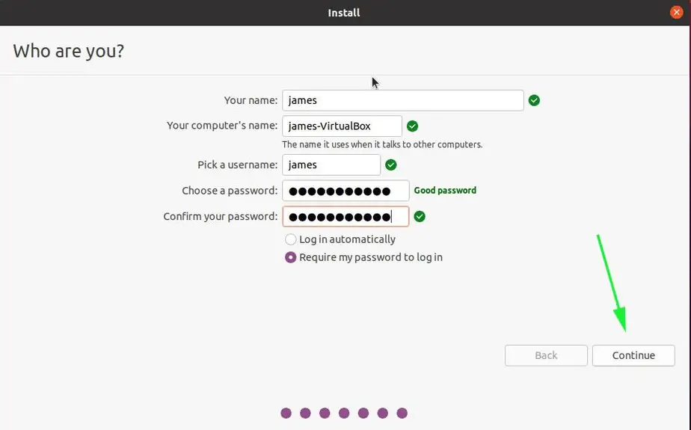This screenshot has height=430, width=691.
Task: Click the green checkmark beside Confirm password
Action: click(420, 216)
